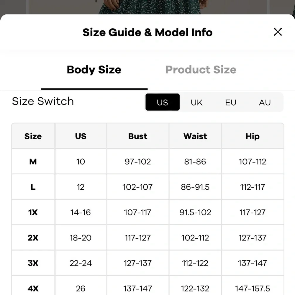Screen dimensions: 295x295
Task: Click the 3X size row label
Action: pos(33,263)
